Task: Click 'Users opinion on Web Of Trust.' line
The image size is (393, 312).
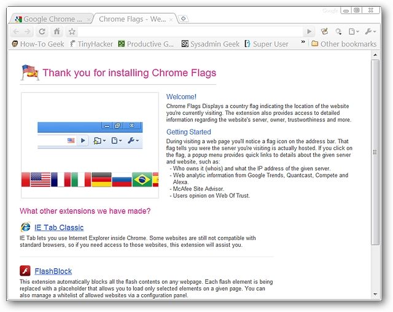Action: click(211, 196)
